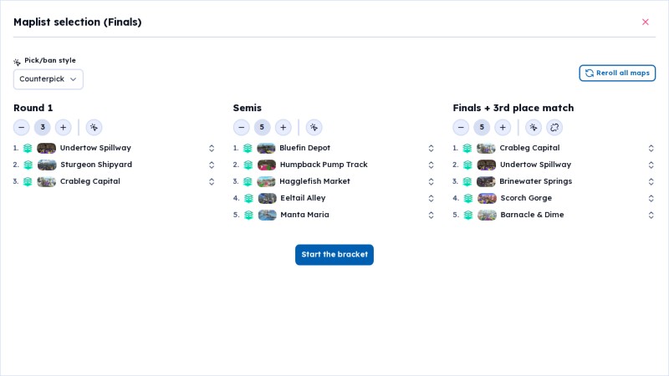Click Scorch Gorge stage thumbnail
669x376 pixels.
point(487,198)
